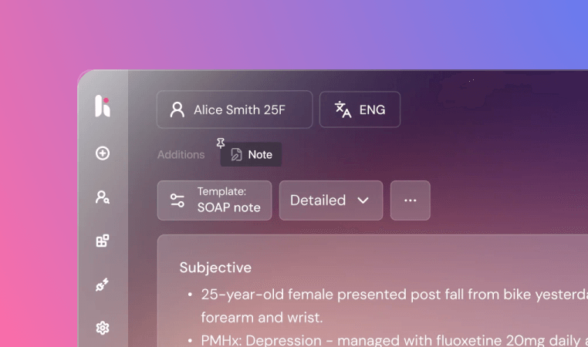Start a new session with plus icon
588x347 pixels.
point(103,153)
